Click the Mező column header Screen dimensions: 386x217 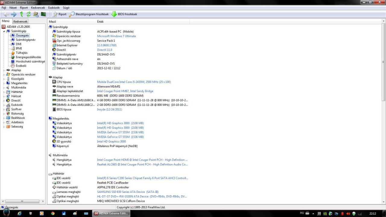point(72,21)
